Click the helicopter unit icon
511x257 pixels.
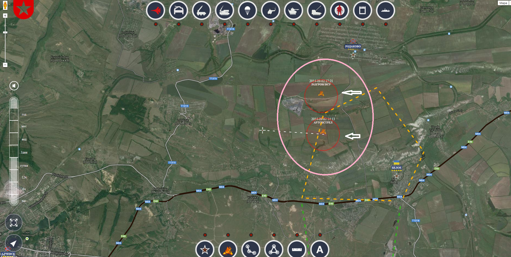271,11
